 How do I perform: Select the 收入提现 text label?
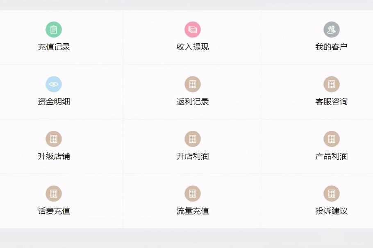[x=193, y=47]
